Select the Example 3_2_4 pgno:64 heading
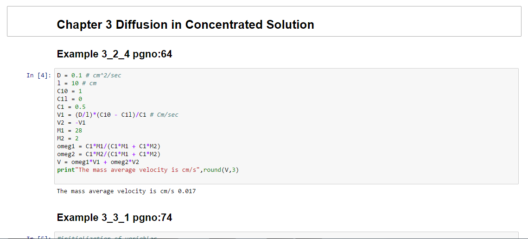This screenshot has height=239, width=528. (x=114, y=54)
